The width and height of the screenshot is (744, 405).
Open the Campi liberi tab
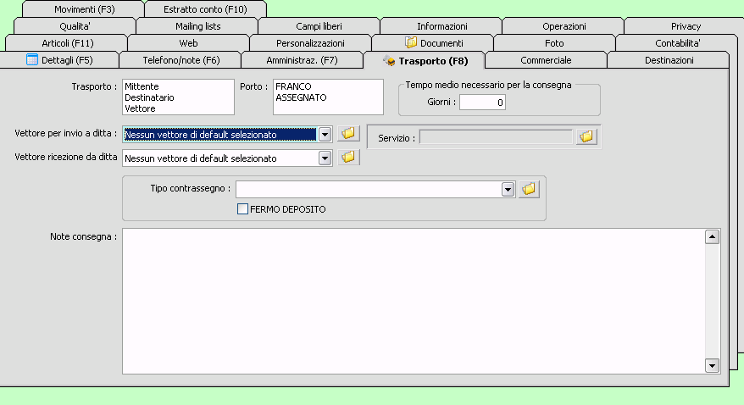click(x=319, y=26)
